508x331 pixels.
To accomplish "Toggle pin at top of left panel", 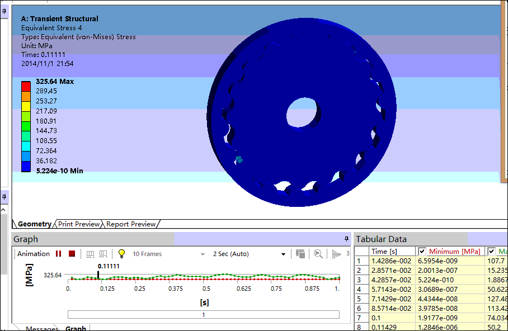I will pyautogui.click(x=4, y=12).
